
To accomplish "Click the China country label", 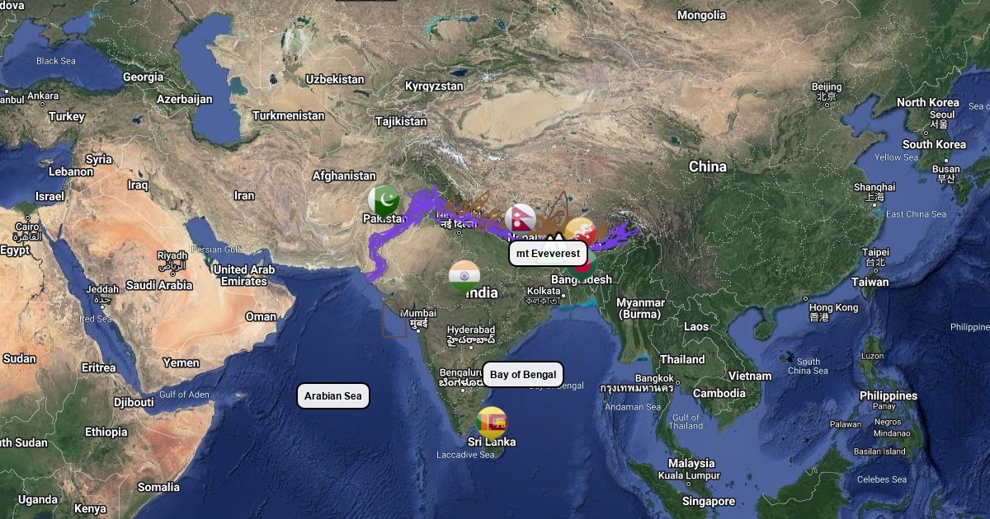I will (708, 167).
